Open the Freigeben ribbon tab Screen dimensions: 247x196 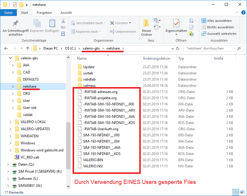tap(44, 13)
